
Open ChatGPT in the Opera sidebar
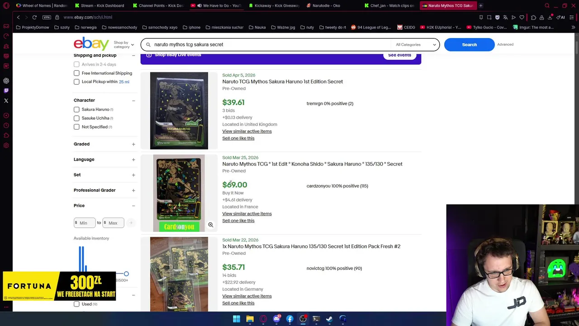pyautogui.click(x=6, y=81)
